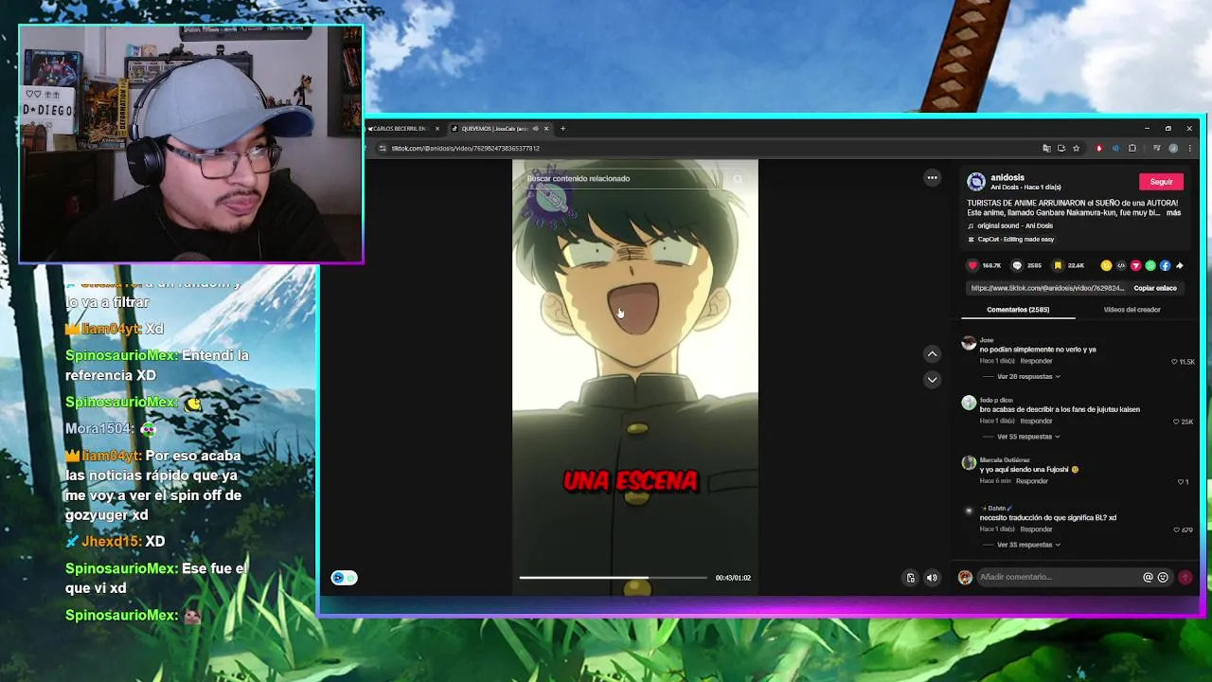Viewport: 1212px width, 682px height.
Task: Expand 'Ver 28 respuestas' replies
Action: [x=1028, y=377]
